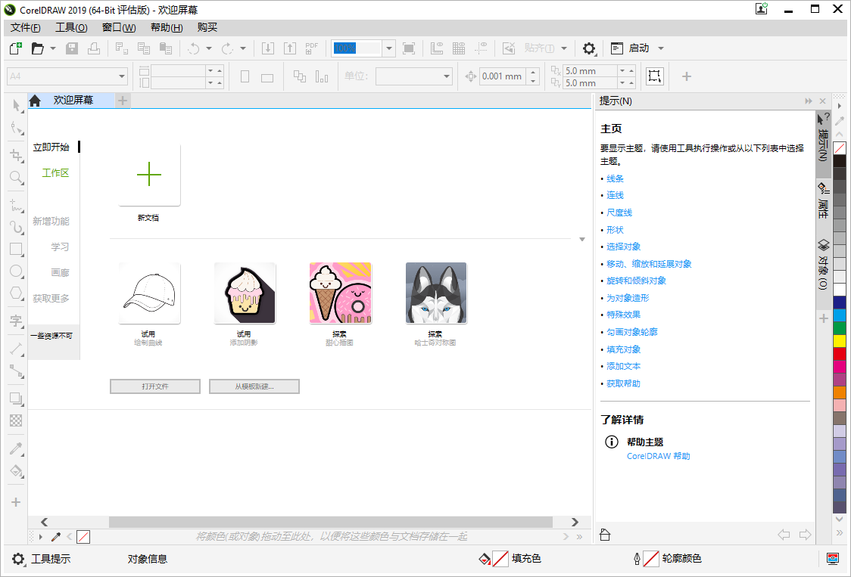Open the zoom level dropdown
The width and height of the screenshot is (851, 577).
click(388, 48)
